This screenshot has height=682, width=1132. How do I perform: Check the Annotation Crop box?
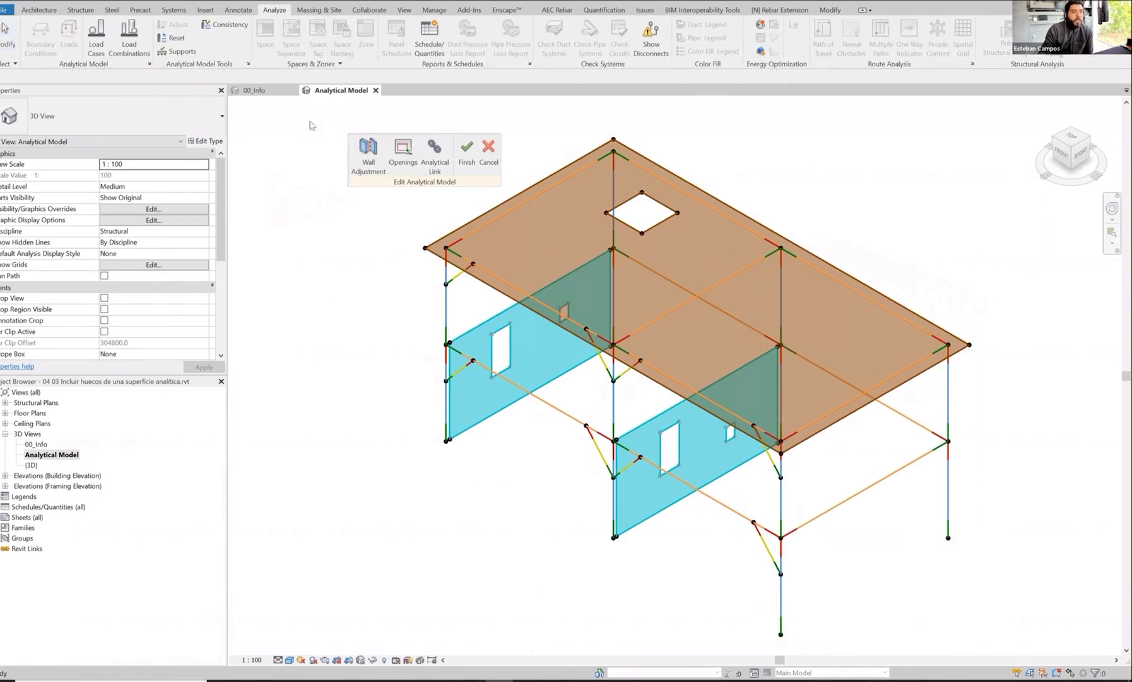click(104, 321)
